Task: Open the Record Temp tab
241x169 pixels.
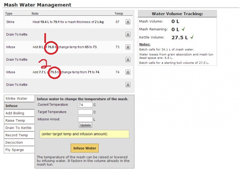Action: point(19,135)
